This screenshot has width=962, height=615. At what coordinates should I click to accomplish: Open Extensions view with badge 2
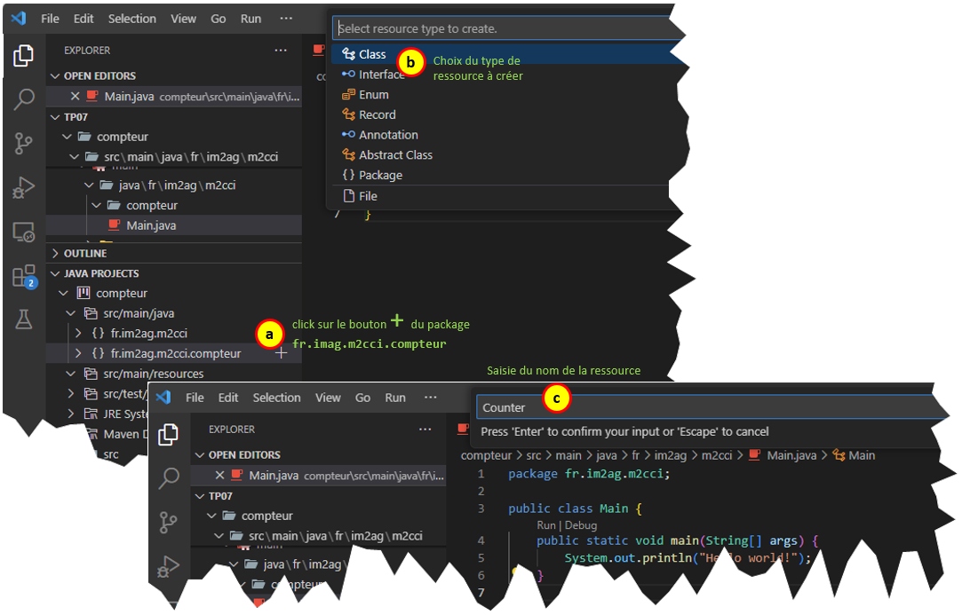24,276
